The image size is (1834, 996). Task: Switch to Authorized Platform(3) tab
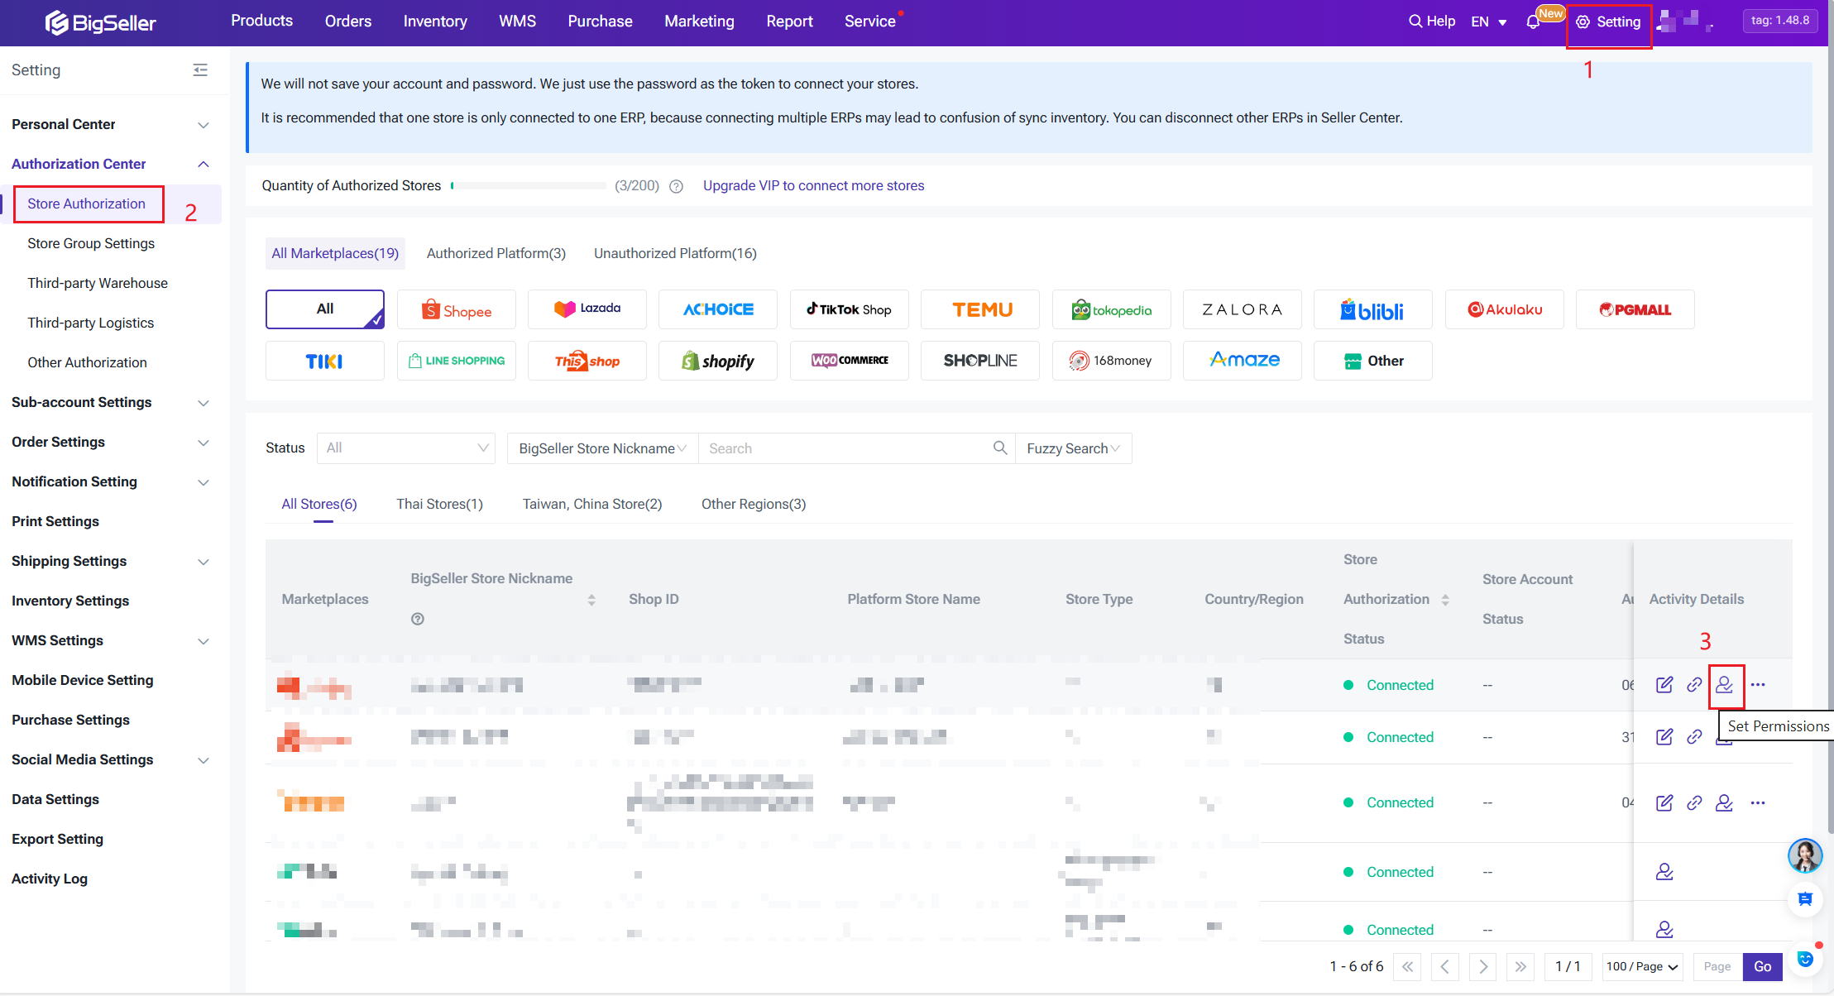(x=496, y=253)
